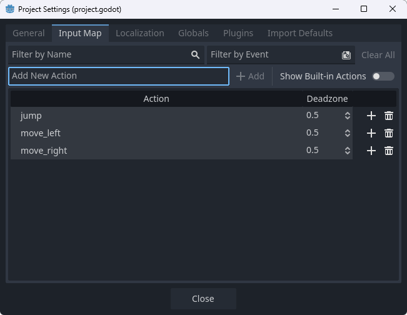407x315 pixels.
Task: Adjust move_right deadzone stepper arrows
Action: [348, 151]
